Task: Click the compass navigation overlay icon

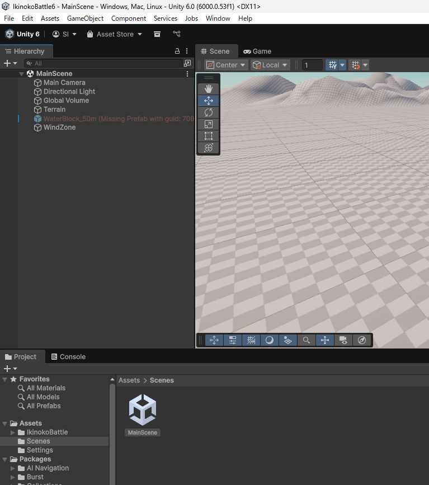Action: (362, 340)
